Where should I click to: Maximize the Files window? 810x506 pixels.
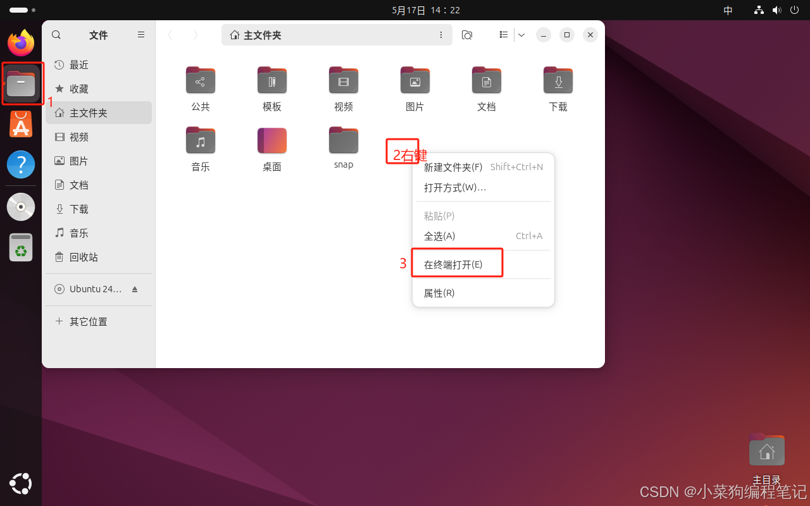coord(567,35)
